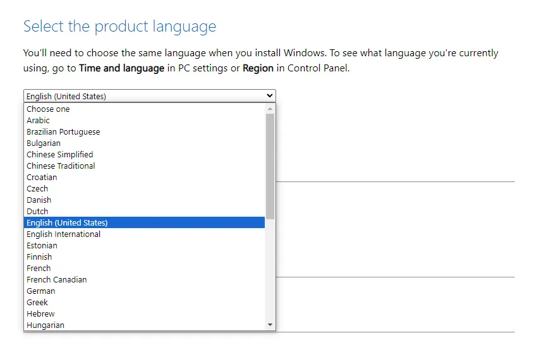Choose English International option
Screen dimensions: 551x357
click(144, 234)
